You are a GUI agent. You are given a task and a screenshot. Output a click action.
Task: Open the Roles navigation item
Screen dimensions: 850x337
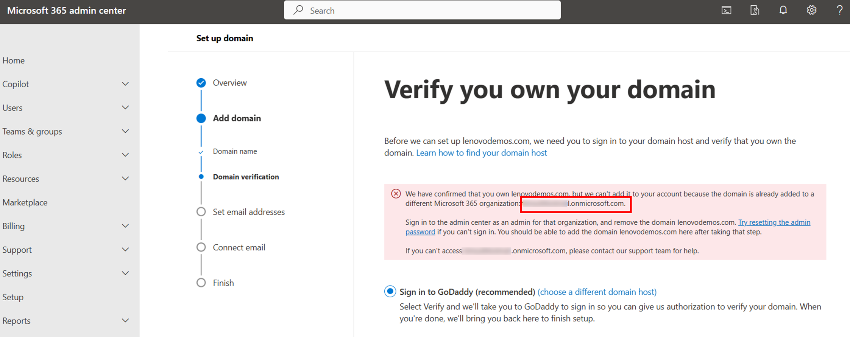point(12,155)
